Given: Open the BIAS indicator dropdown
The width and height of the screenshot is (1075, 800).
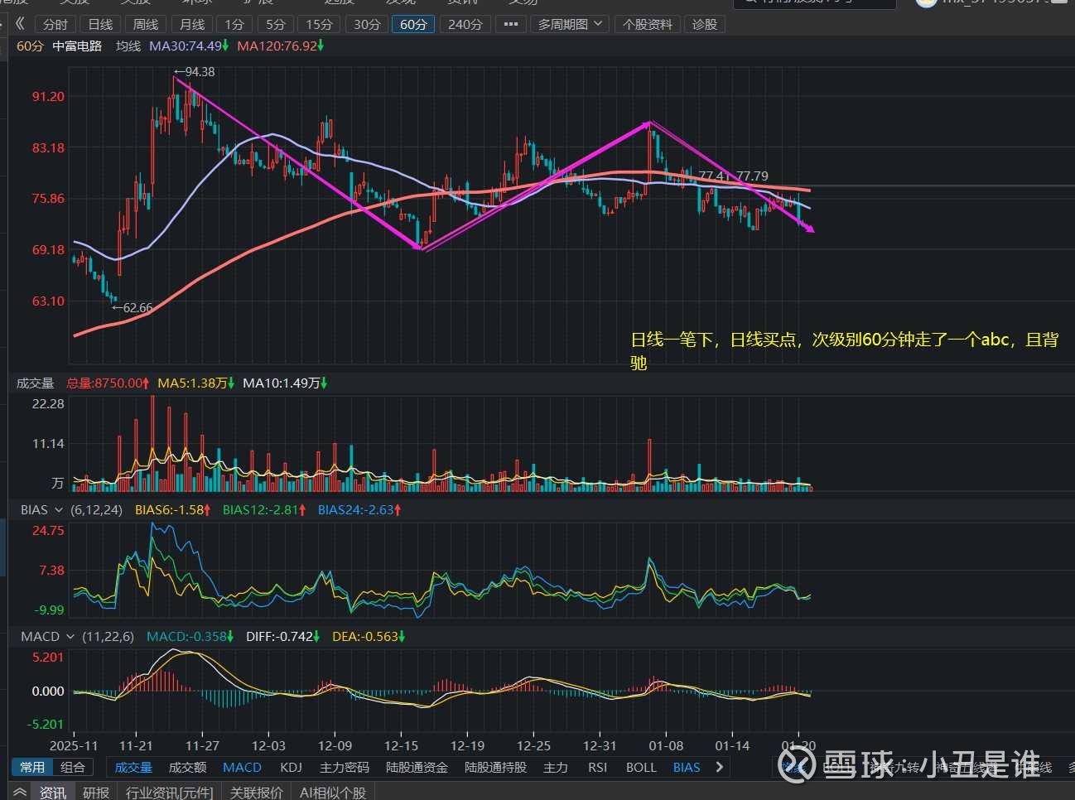Looking at the screenshot, I should click(x=42, y=509).
